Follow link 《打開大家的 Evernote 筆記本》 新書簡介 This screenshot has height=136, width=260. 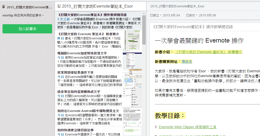coord(208,52)
